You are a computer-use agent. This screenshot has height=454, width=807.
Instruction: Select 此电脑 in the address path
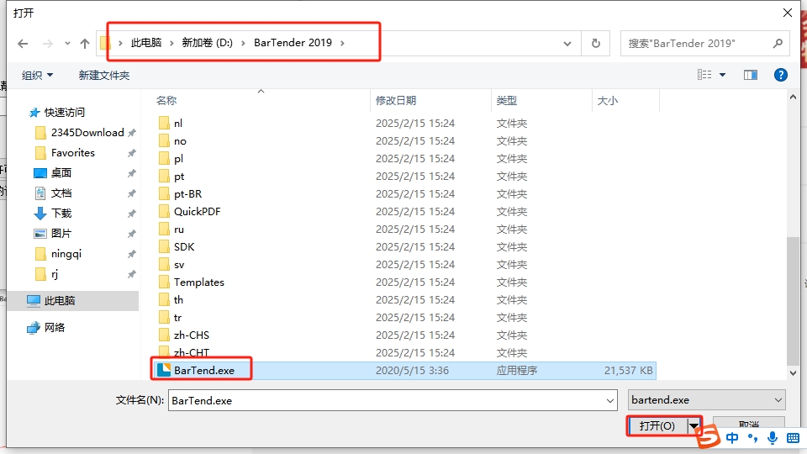coord(146,43)
